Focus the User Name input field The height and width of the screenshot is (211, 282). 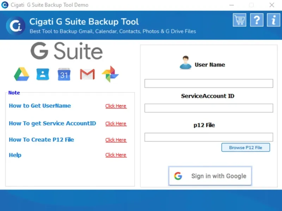click(209, 83)
